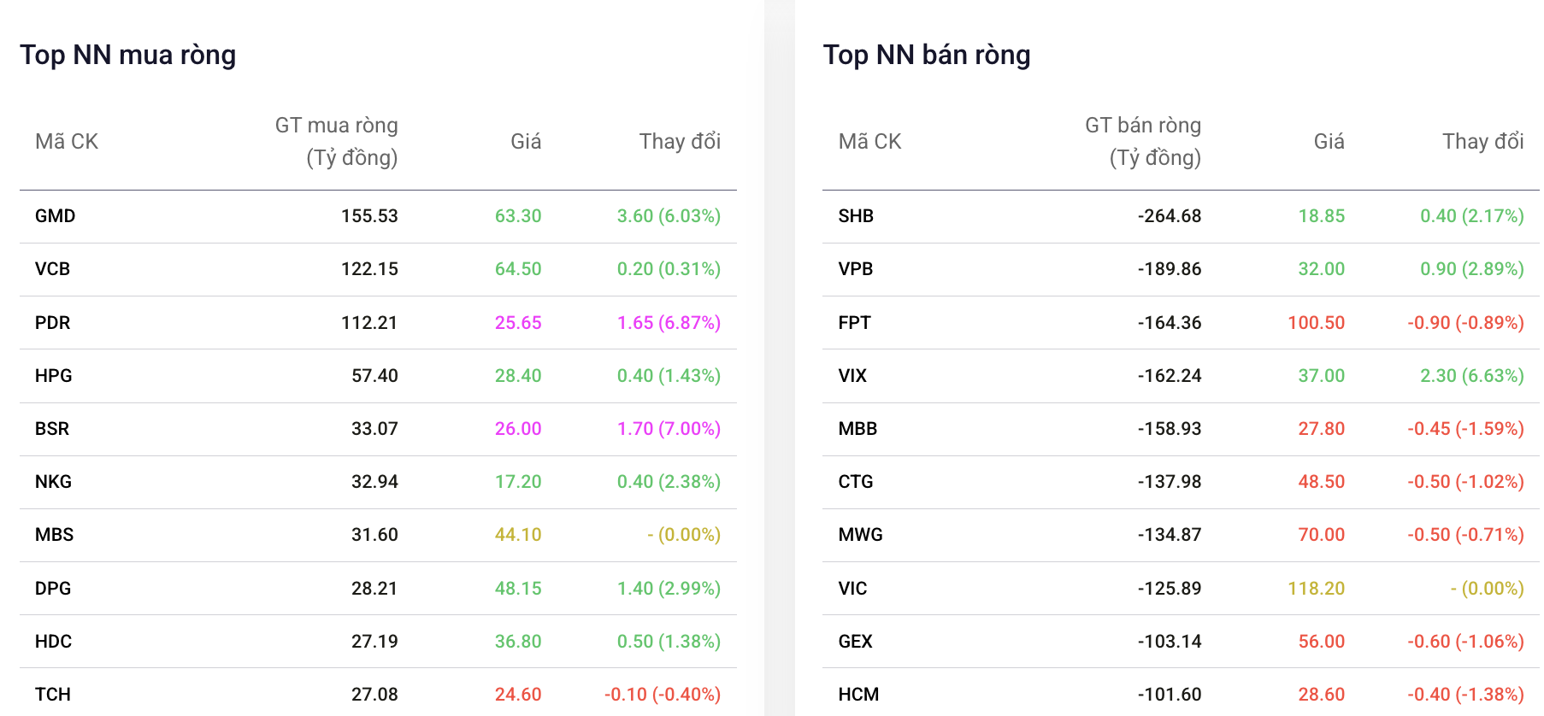Viewport: 1544px width, 716px height.
Task: Click the FPT stock code
Action: click(x=854, y=323)
